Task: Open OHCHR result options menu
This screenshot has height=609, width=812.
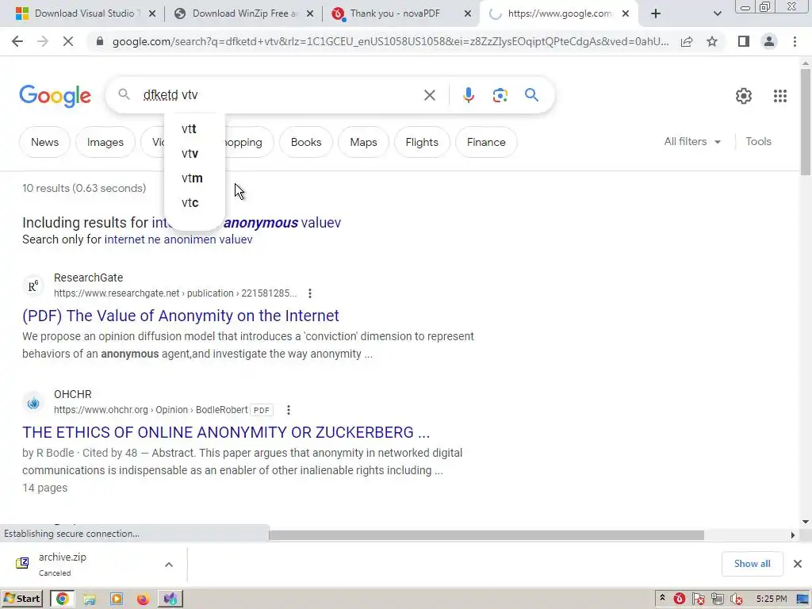Action: [x=289, y=410]
